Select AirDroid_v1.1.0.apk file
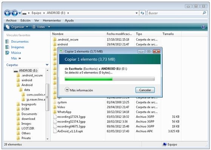211x150 pixels. (70, 131)
